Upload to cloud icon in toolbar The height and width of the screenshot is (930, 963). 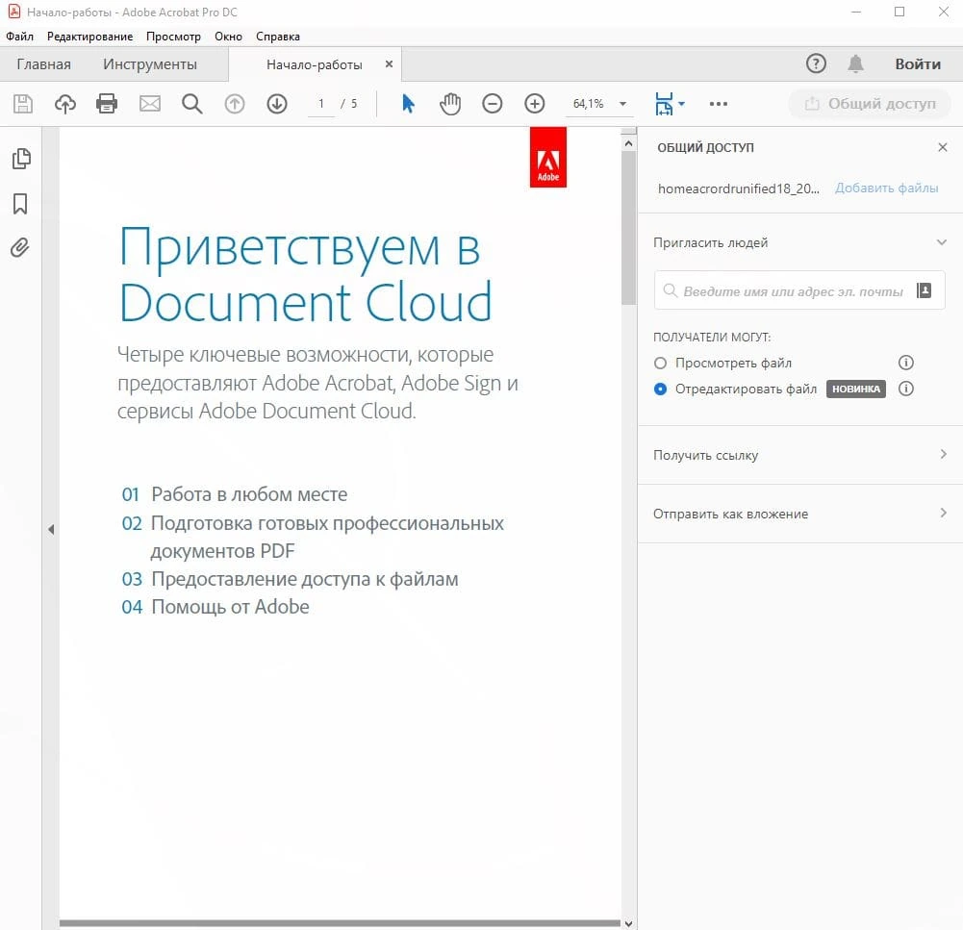65,104
